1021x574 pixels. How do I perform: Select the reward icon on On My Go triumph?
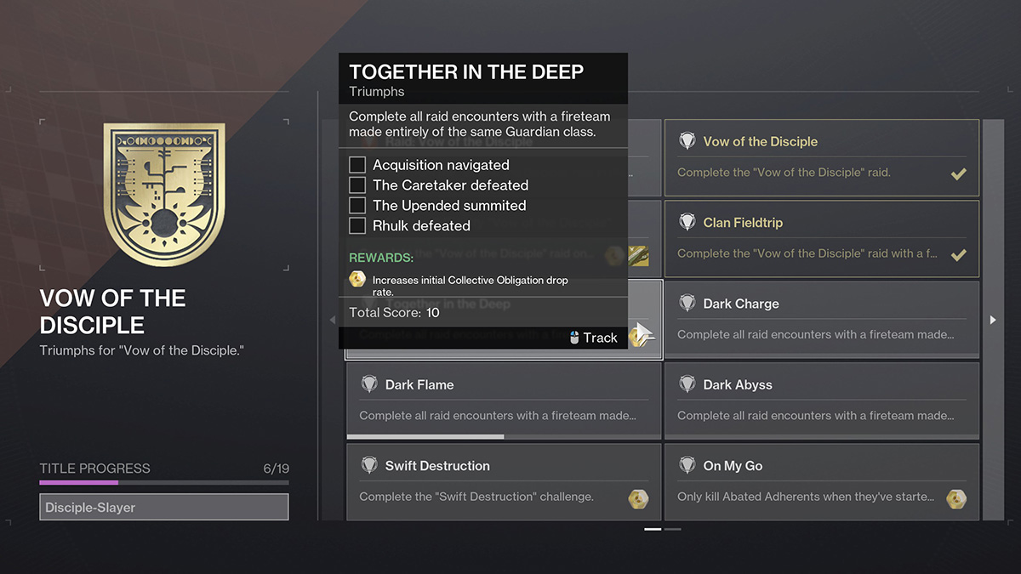pyautogui.click(x=957, y=499)
